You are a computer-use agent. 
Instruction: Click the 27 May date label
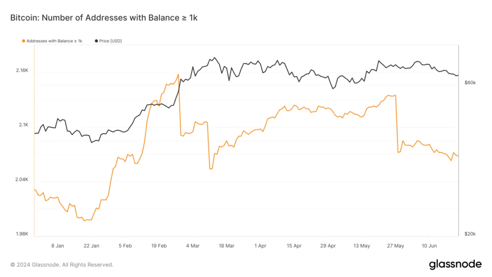pyautogui.click(x=395, y=245)
